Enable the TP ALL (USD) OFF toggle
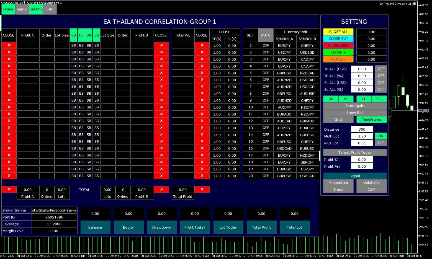Screen dimensions: 432x259 point(381,69)
